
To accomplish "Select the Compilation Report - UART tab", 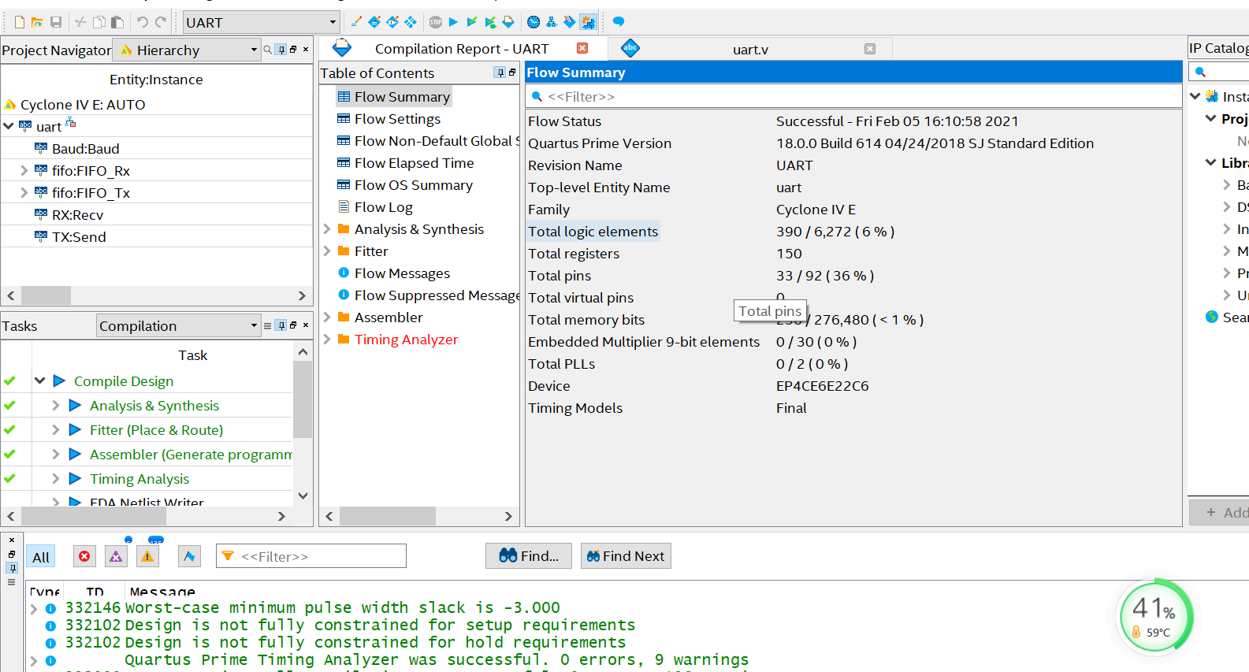I will point(461,49).
